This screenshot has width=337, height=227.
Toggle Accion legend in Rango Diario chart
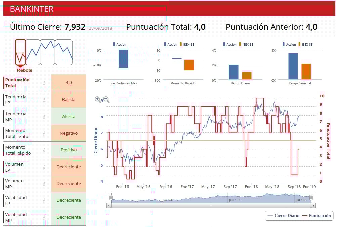click(x=230, y=44)
